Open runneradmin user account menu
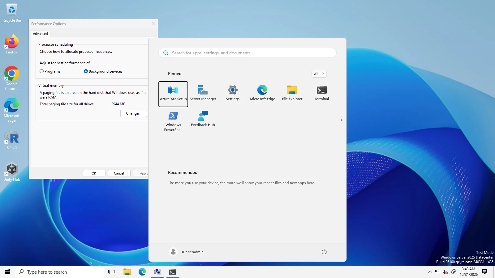 [187, 252]
